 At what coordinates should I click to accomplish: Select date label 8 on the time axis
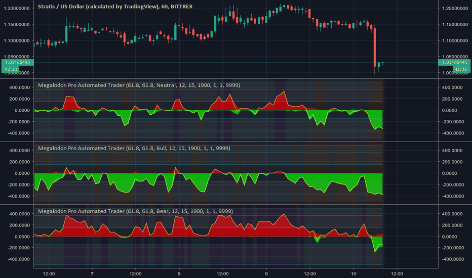point(179,274)
